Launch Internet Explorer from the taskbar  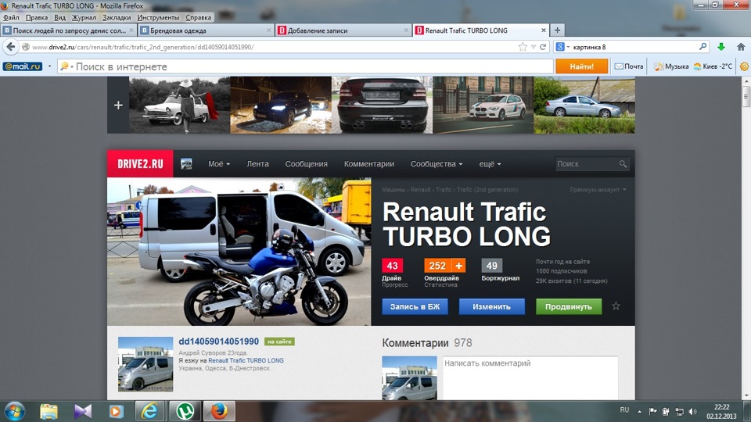tap(150, 411)
